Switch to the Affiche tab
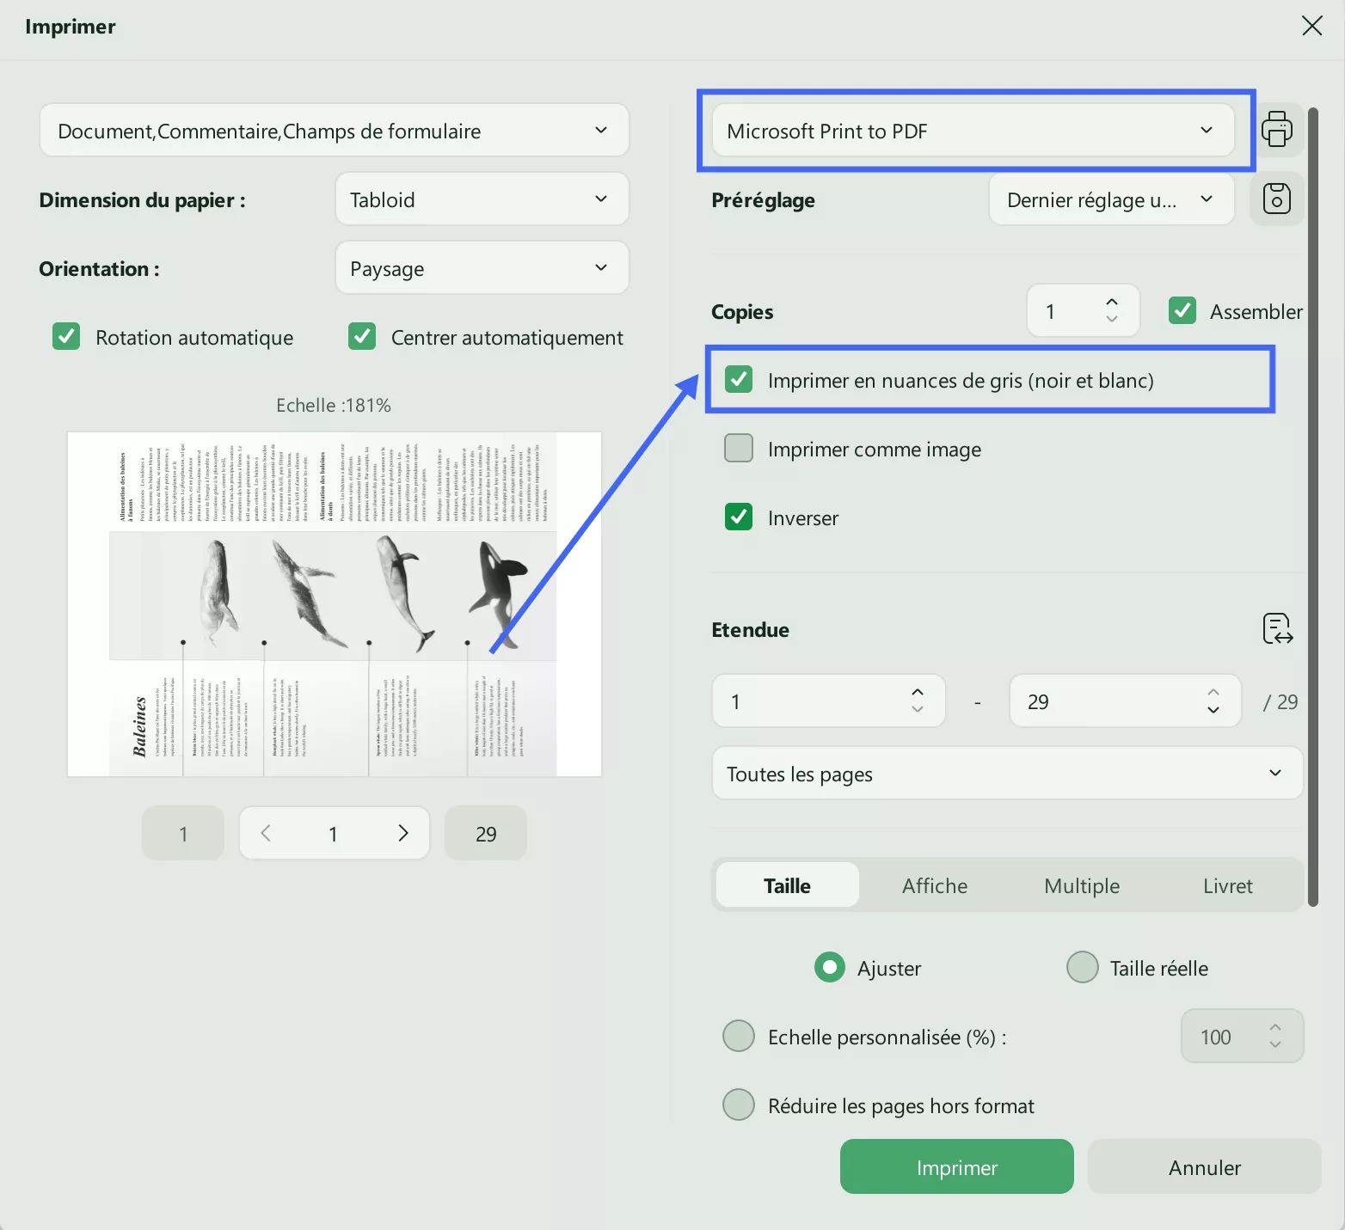Image resolution: width=1345 pixels, height=1230 pixels. tap(935, 885)
